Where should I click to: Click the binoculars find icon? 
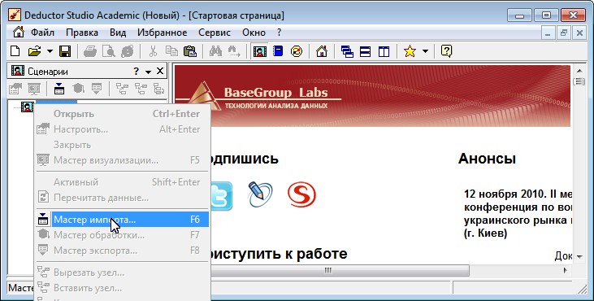point(215,51)
